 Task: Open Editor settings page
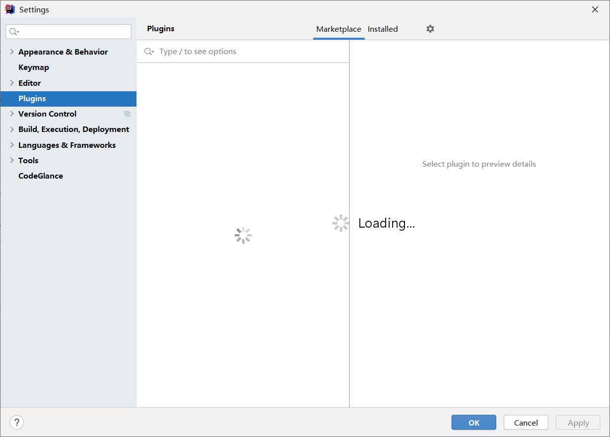coord(30,83)
